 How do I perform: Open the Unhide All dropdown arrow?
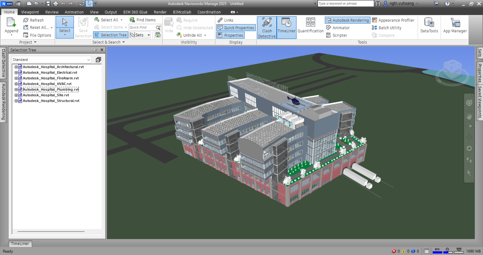pos(205,35)
